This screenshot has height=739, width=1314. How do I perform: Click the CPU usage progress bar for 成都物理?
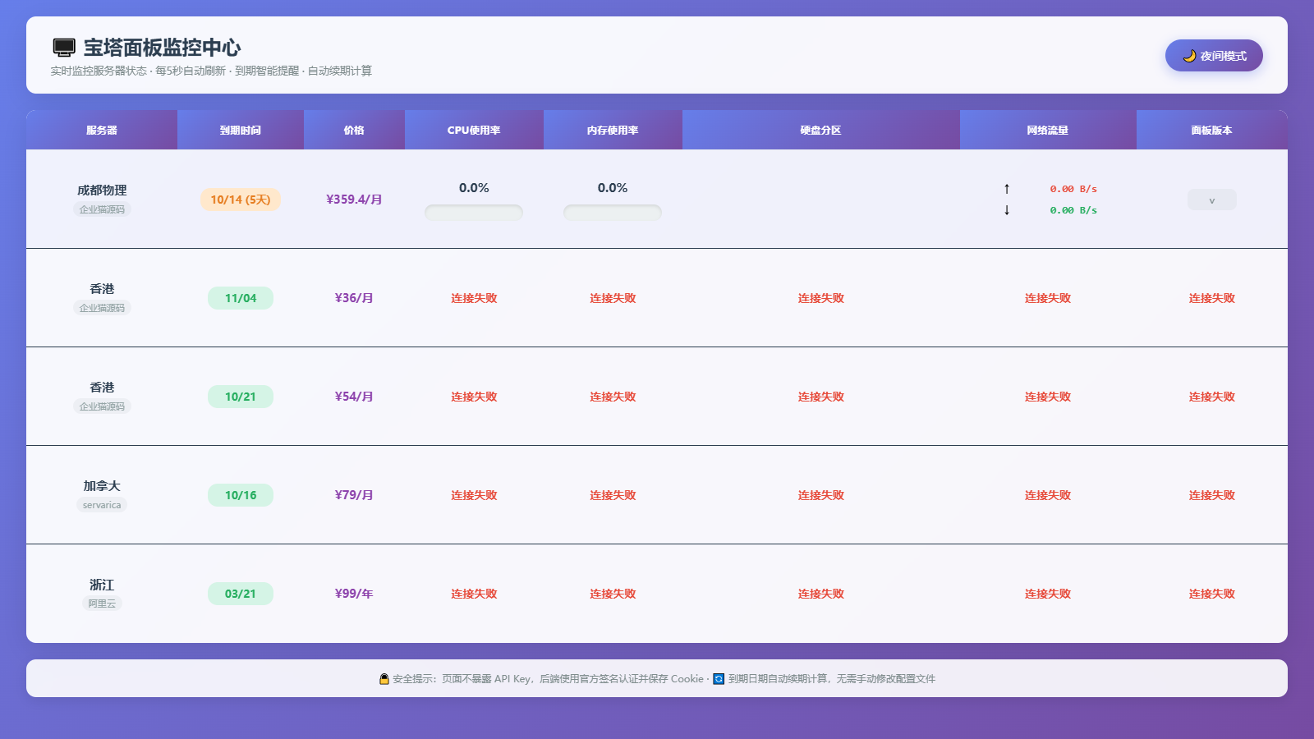(474, 213)
